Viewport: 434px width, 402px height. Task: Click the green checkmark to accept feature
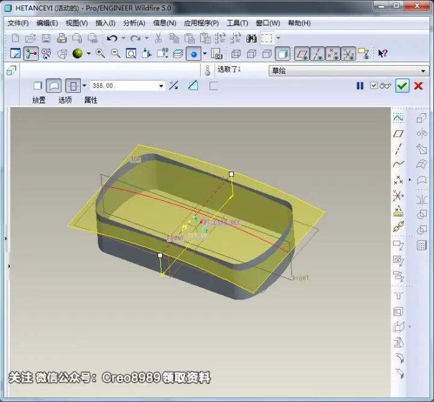point(402,85)
